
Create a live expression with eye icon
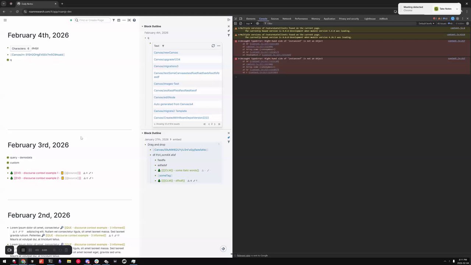pyautogui.click(x=258, y=24)
